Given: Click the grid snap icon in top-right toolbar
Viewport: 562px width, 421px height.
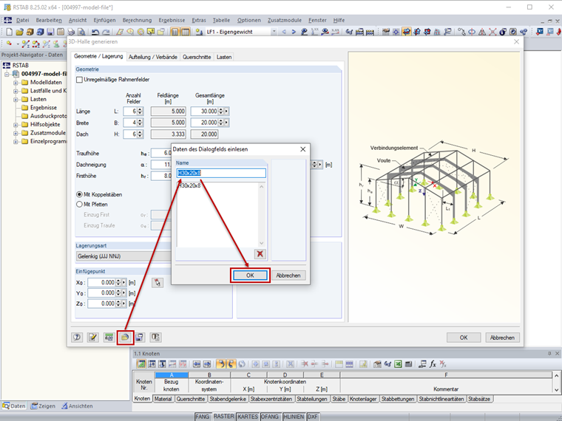Looking at the screenshot, I should tap(396, 32).
